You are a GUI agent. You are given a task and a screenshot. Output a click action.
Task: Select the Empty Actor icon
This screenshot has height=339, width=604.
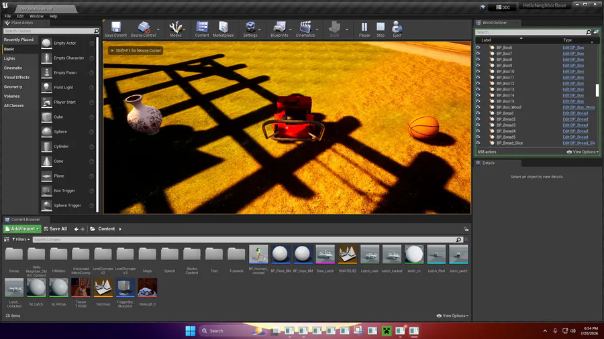click(46, 43)
